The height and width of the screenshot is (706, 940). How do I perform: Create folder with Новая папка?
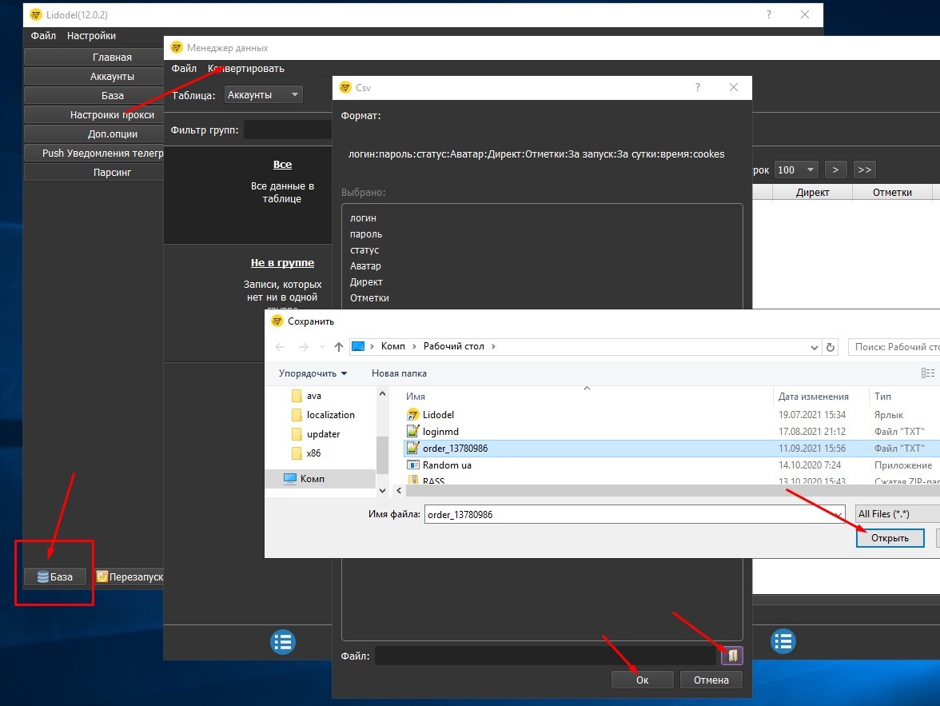(x=399, y=373)
